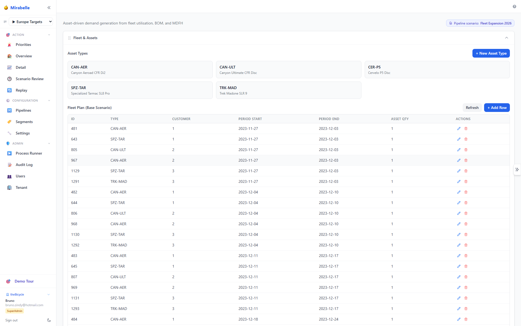The height and width of the screenshot is (326, 521).
Task: Click Add Row button
Action: tap(497, 108)
